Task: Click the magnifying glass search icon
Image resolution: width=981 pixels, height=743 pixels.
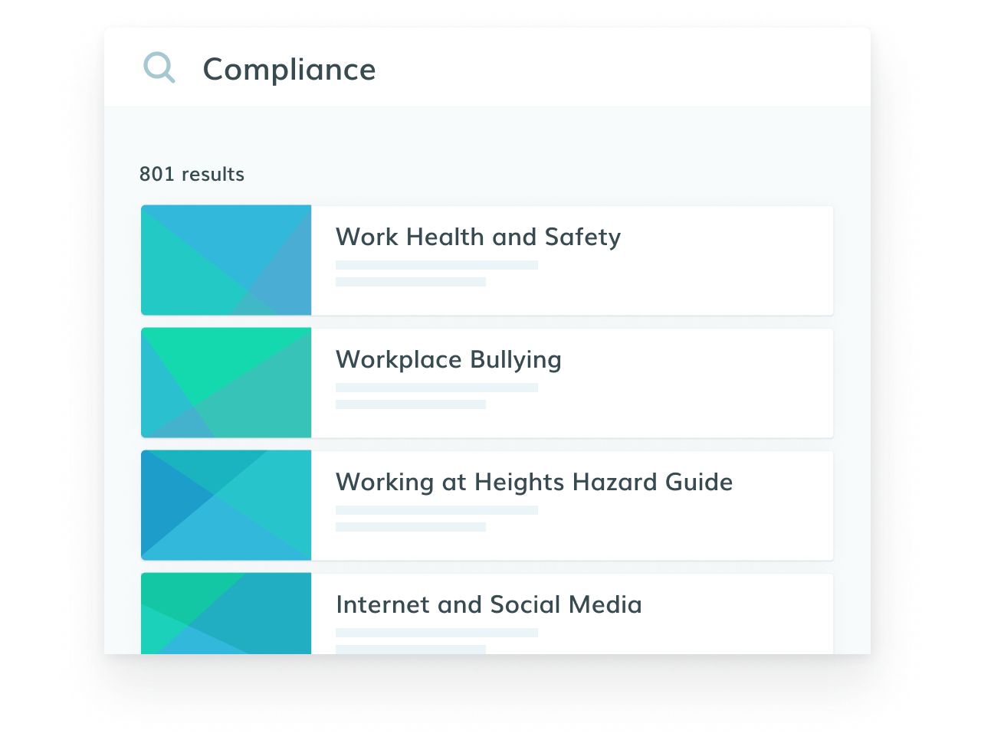Action: 159,68
